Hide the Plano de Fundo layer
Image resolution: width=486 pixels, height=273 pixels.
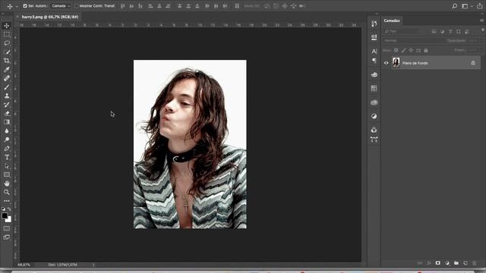coord(387,63)
